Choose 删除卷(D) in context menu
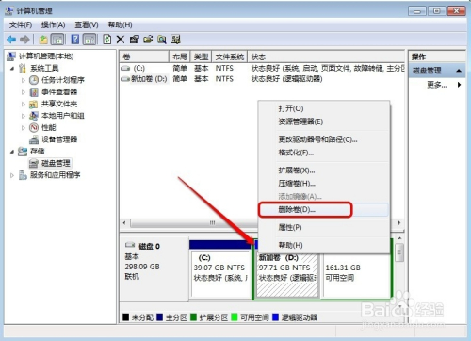 pos(323,209)
